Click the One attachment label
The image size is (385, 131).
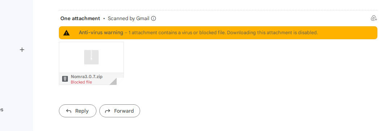point(80,18)
